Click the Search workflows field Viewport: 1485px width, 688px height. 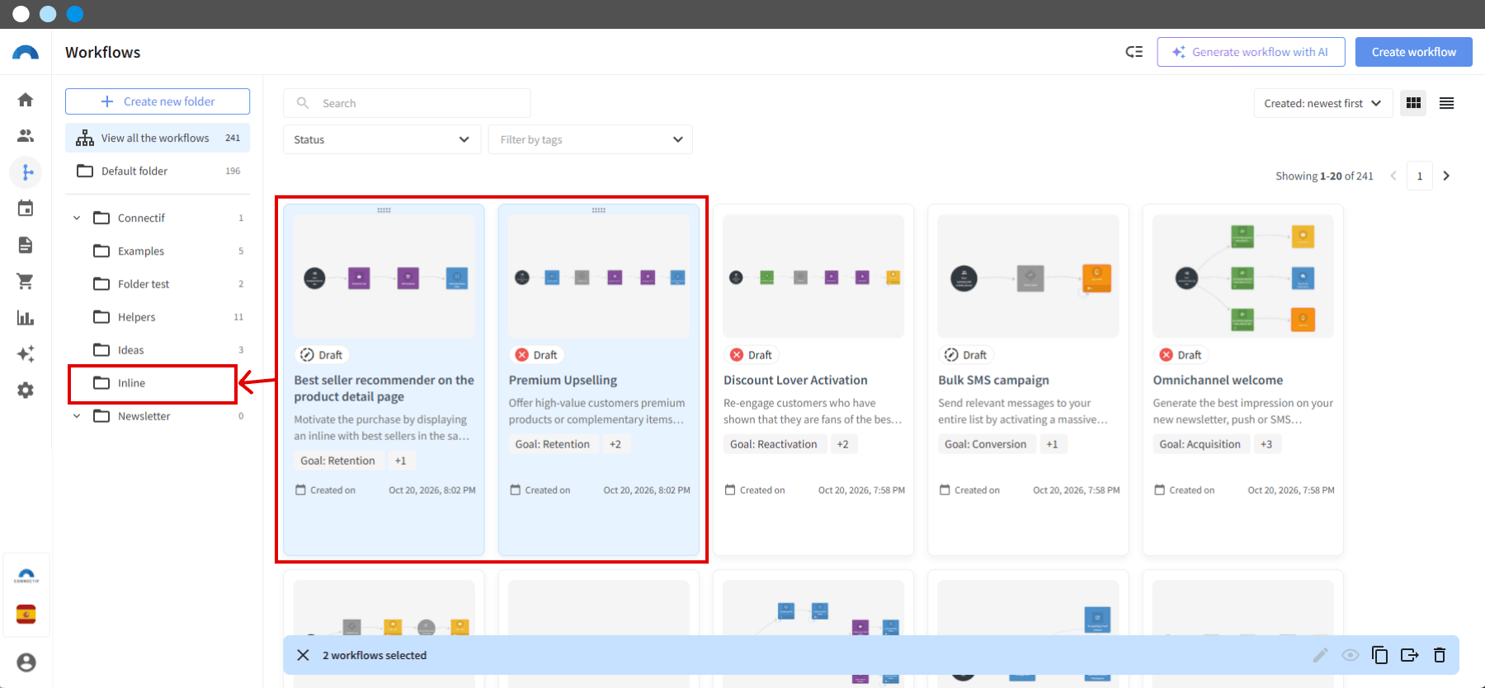[407, 103]
